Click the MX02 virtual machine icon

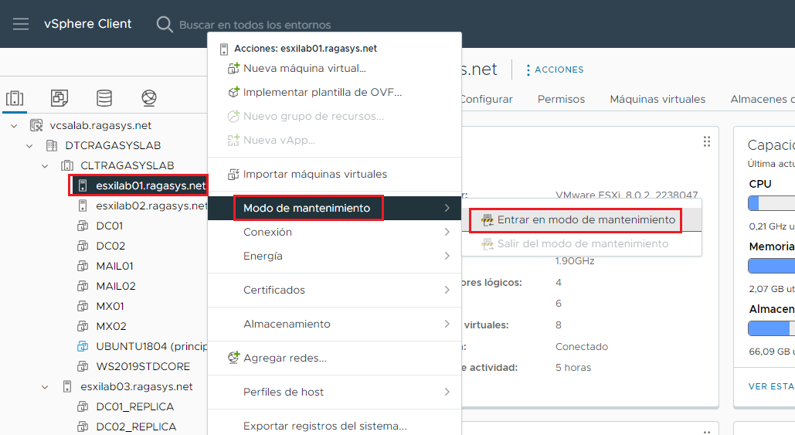(82, 327)
